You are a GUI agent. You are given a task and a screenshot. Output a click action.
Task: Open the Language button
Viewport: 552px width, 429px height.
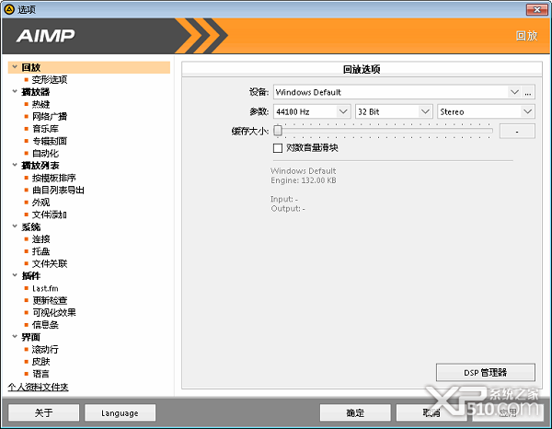click(x=120, y=412)
